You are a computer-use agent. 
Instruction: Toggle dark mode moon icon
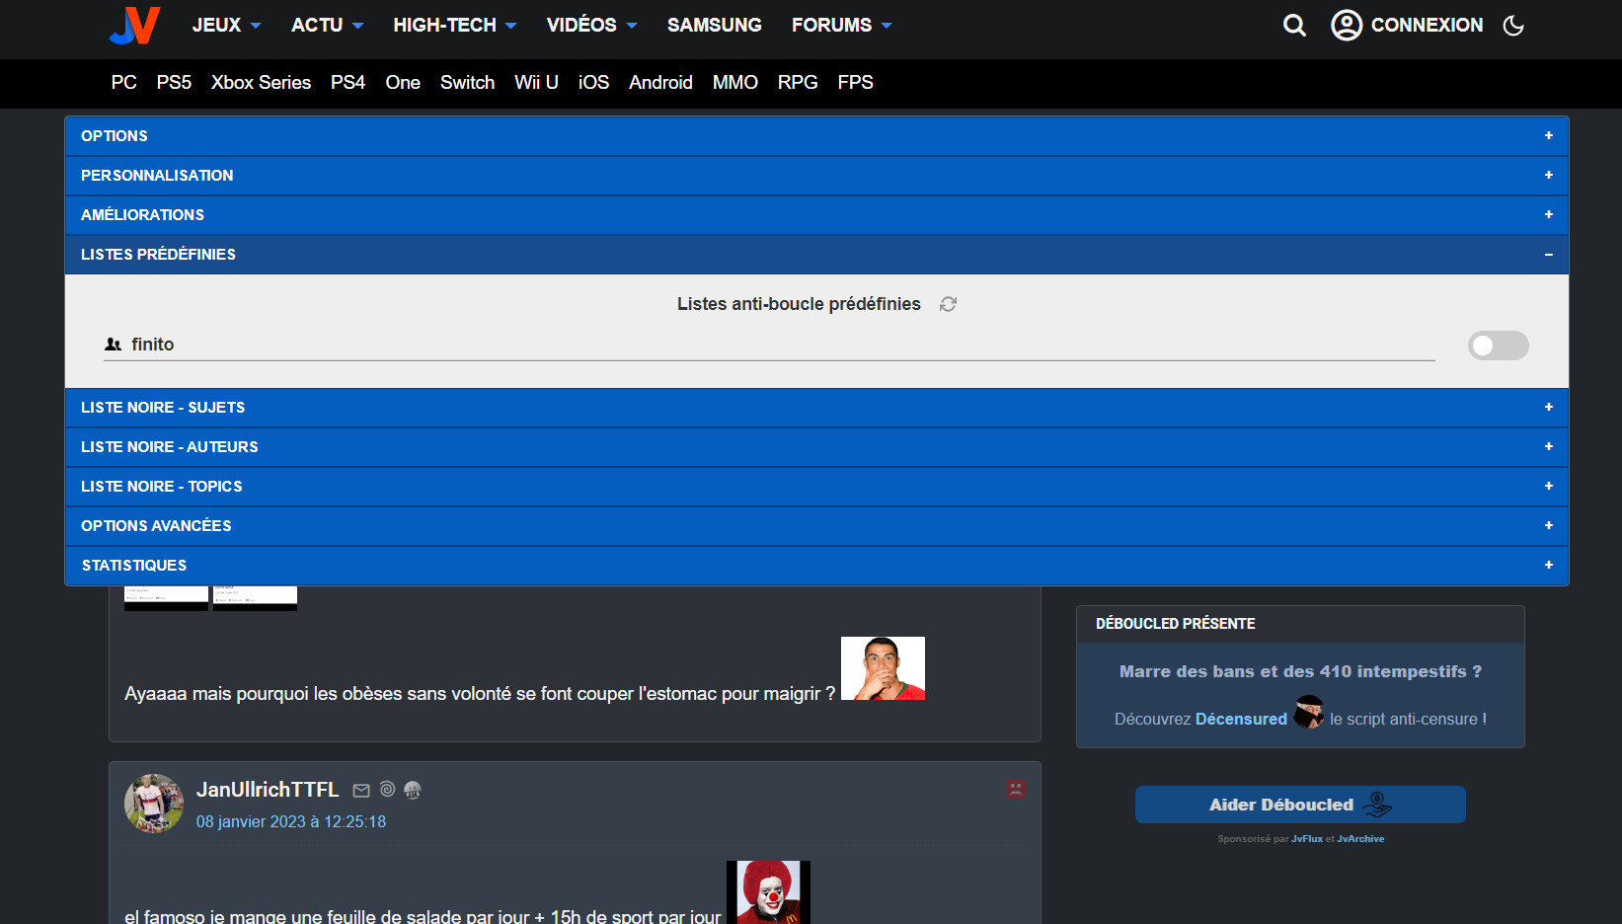pyautogui.click(x=1513, y=26)
